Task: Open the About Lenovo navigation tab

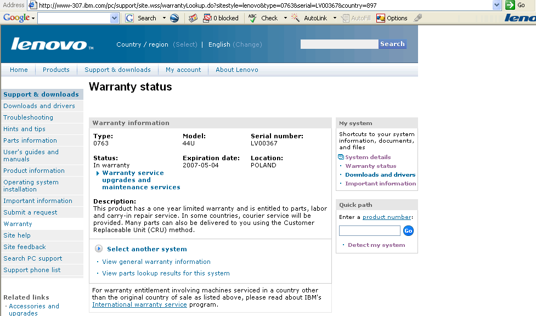Action: (237, 70)
